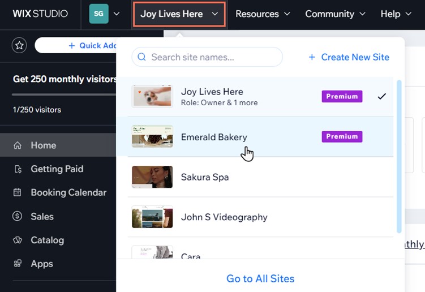Image resolution: width=425 pixels, height=292 pixels.
Task: Open the Help menu
Action: pyautogui.click(x=396, y=14)
